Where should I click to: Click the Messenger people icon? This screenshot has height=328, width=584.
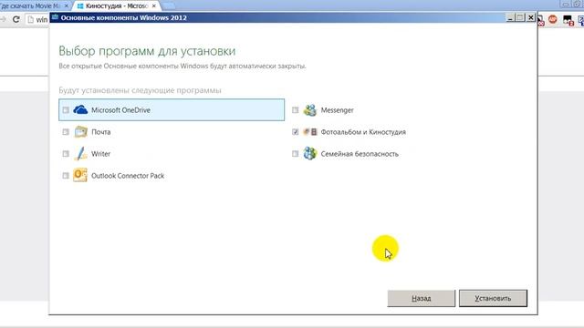click(310, 110)
